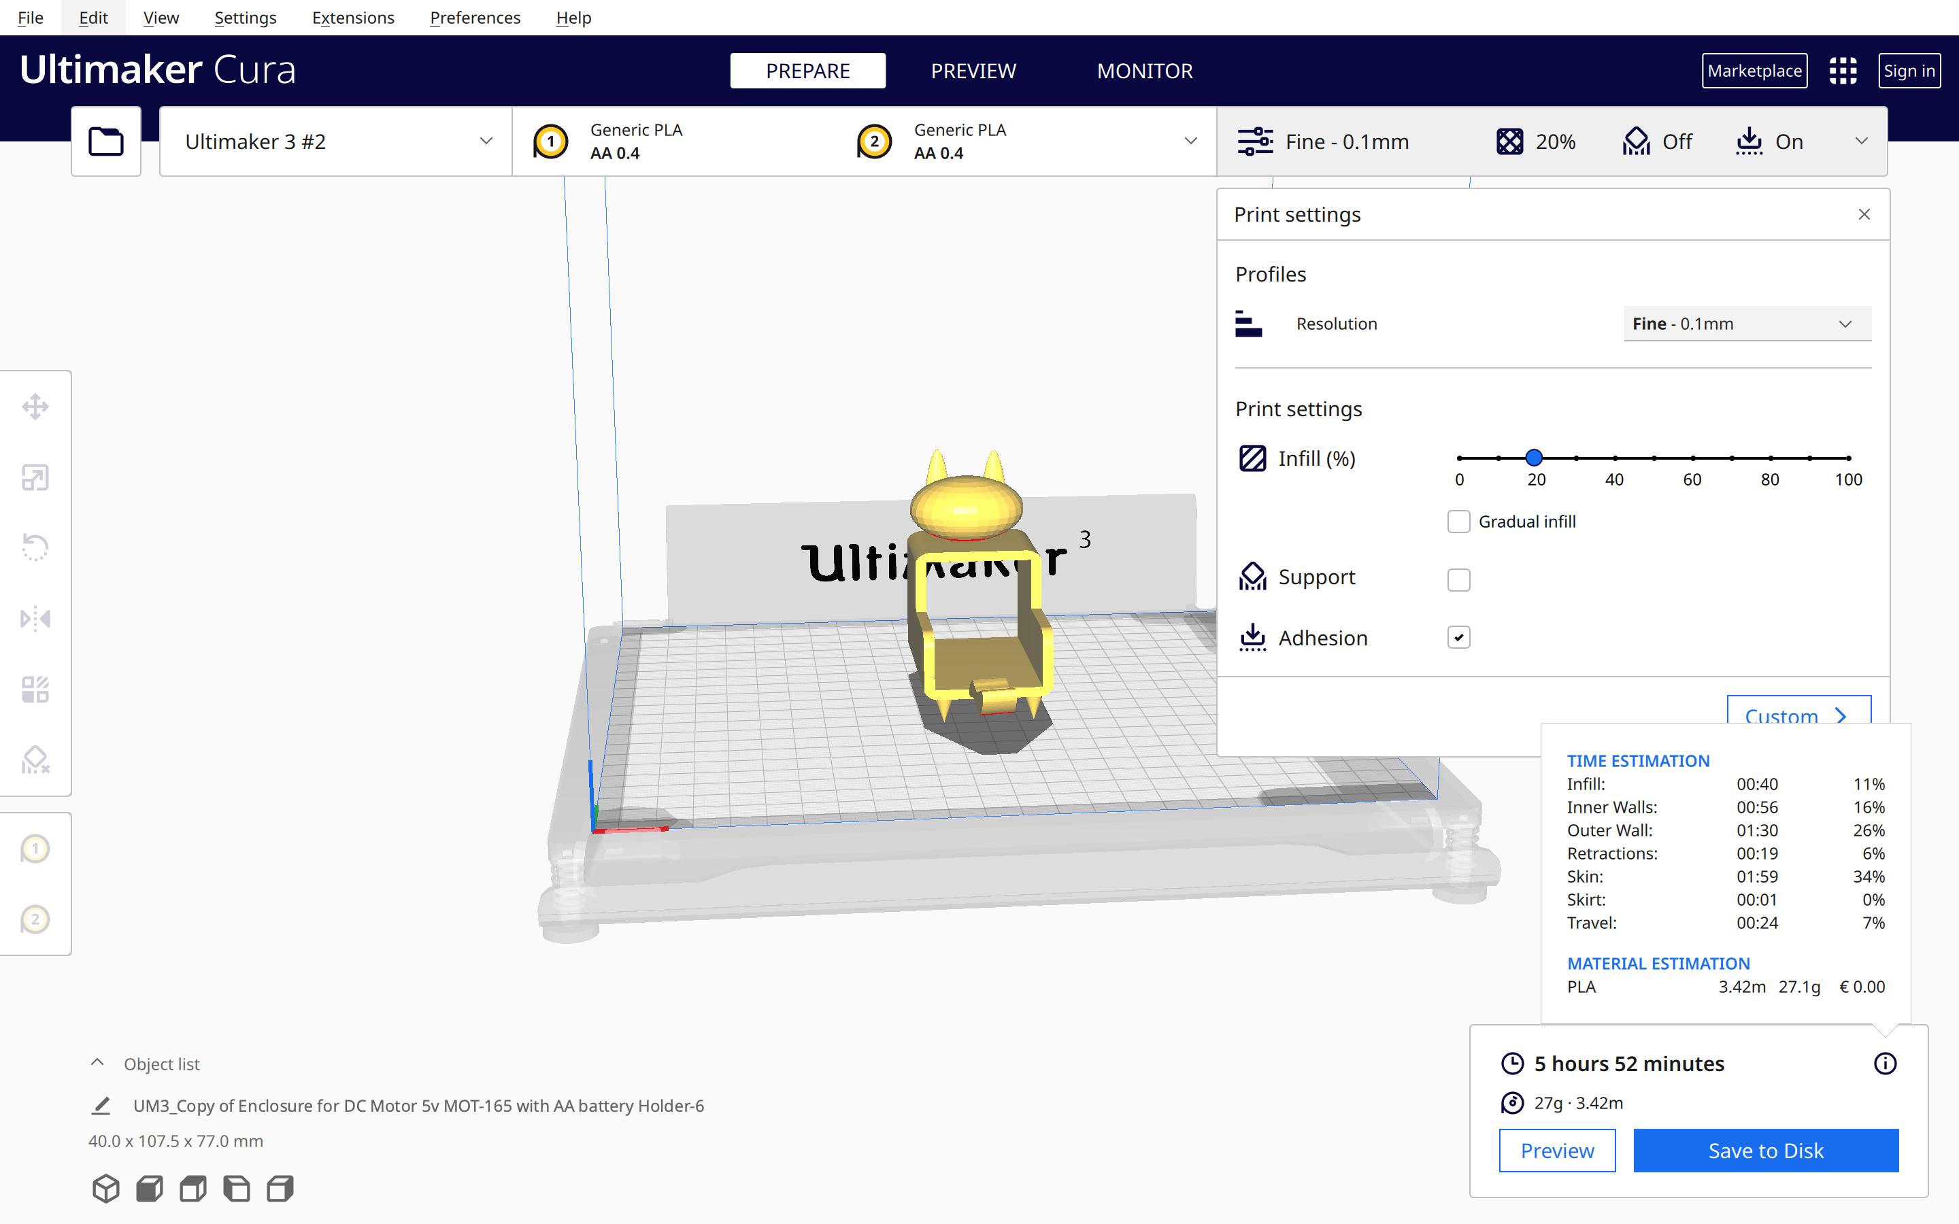
Task: Click the clock time estimate icon
Action: tap(1512, 1064)
